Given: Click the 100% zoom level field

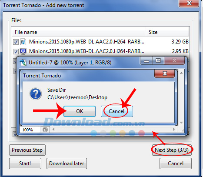Looking at the screenshot, I should [30, 130].
